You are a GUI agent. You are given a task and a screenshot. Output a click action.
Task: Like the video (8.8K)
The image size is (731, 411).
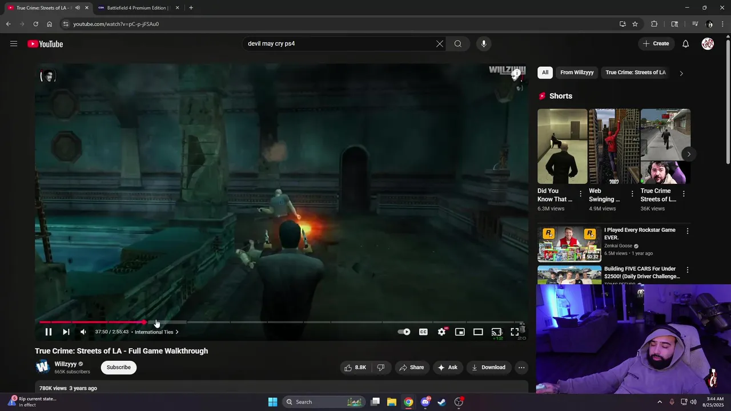pyautogui.click(x=355, y=368)
